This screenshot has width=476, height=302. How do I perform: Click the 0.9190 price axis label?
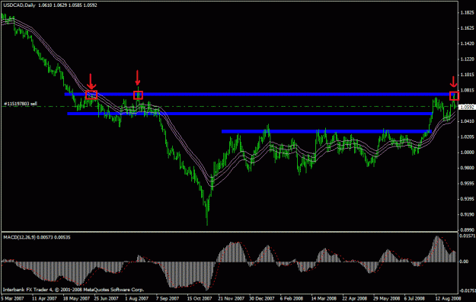coord(467,214)
